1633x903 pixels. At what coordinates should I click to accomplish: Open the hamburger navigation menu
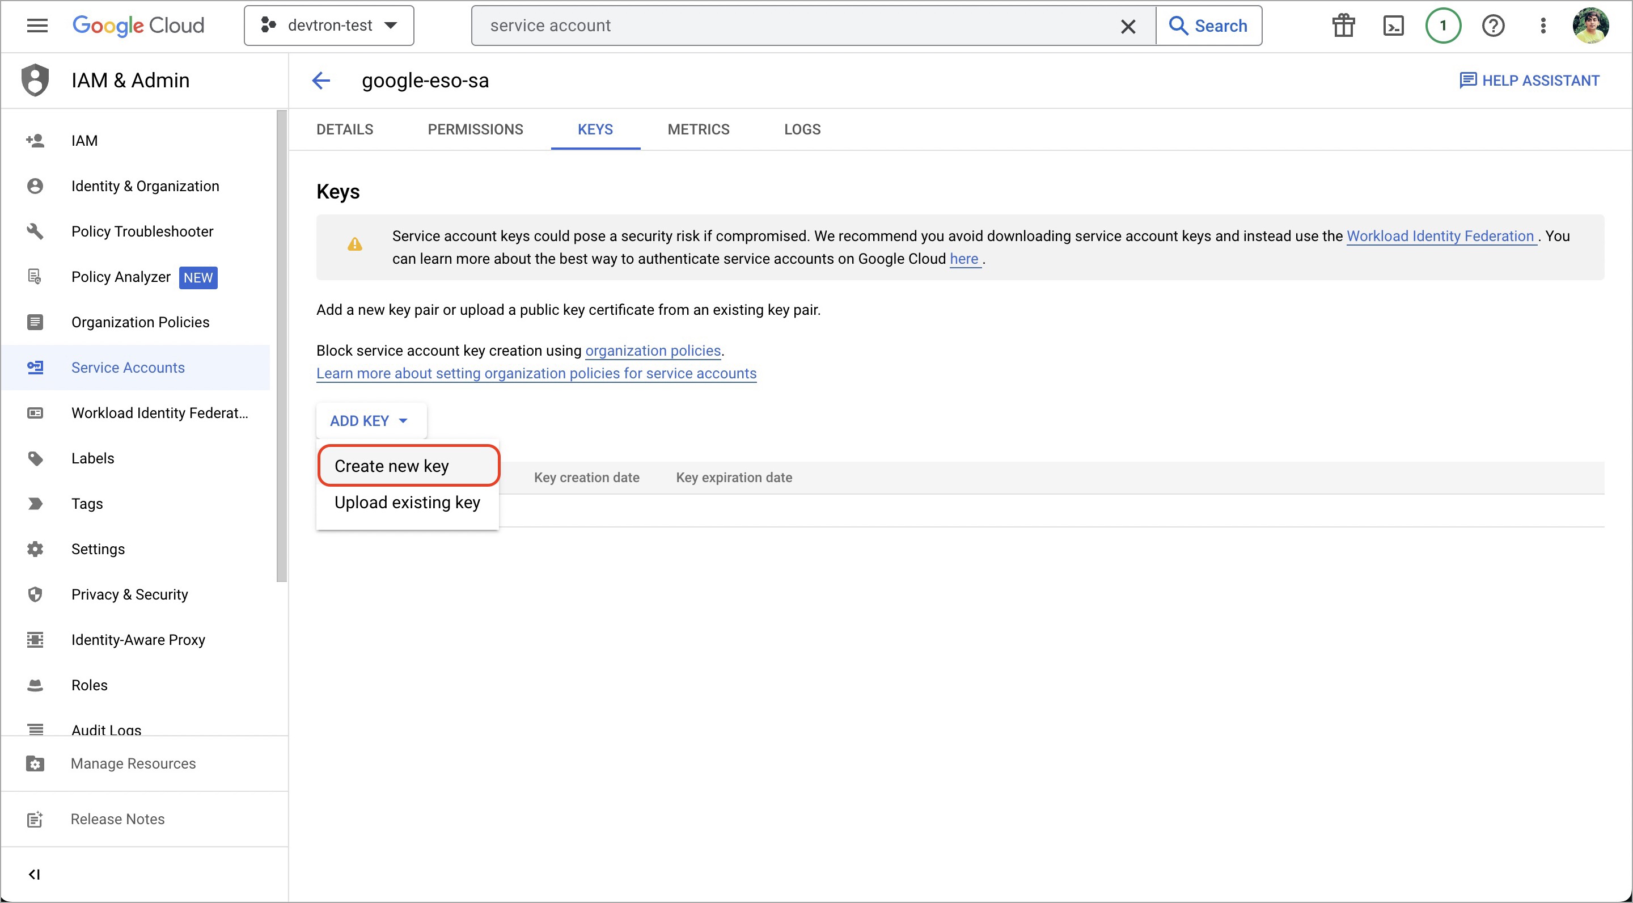(37, 26)
